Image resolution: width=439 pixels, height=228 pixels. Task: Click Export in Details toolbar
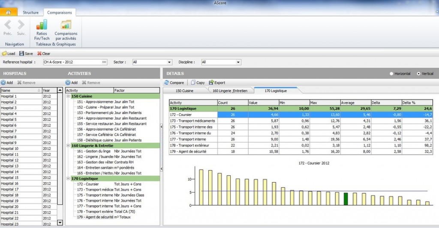coord(217,83)
